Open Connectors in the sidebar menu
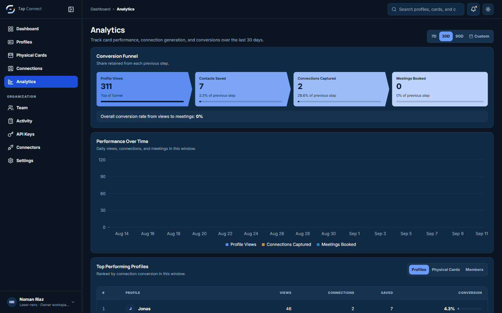The width and height of the screenshot is (502, 313). point(41,147)
